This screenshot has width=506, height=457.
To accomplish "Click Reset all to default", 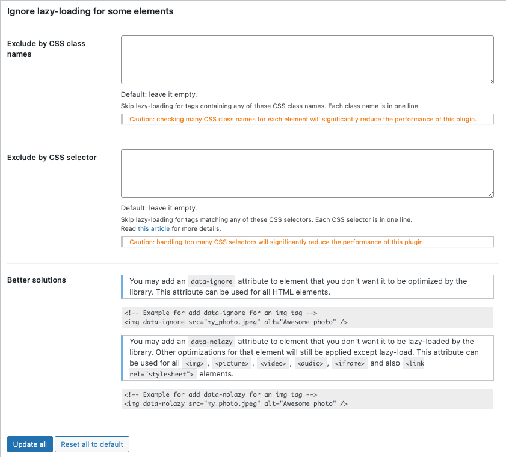I will (92, 444).
